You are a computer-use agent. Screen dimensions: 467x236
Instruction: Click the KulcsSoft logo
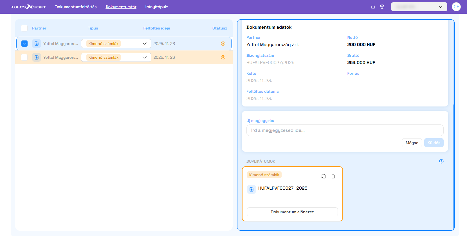point(28,7)
